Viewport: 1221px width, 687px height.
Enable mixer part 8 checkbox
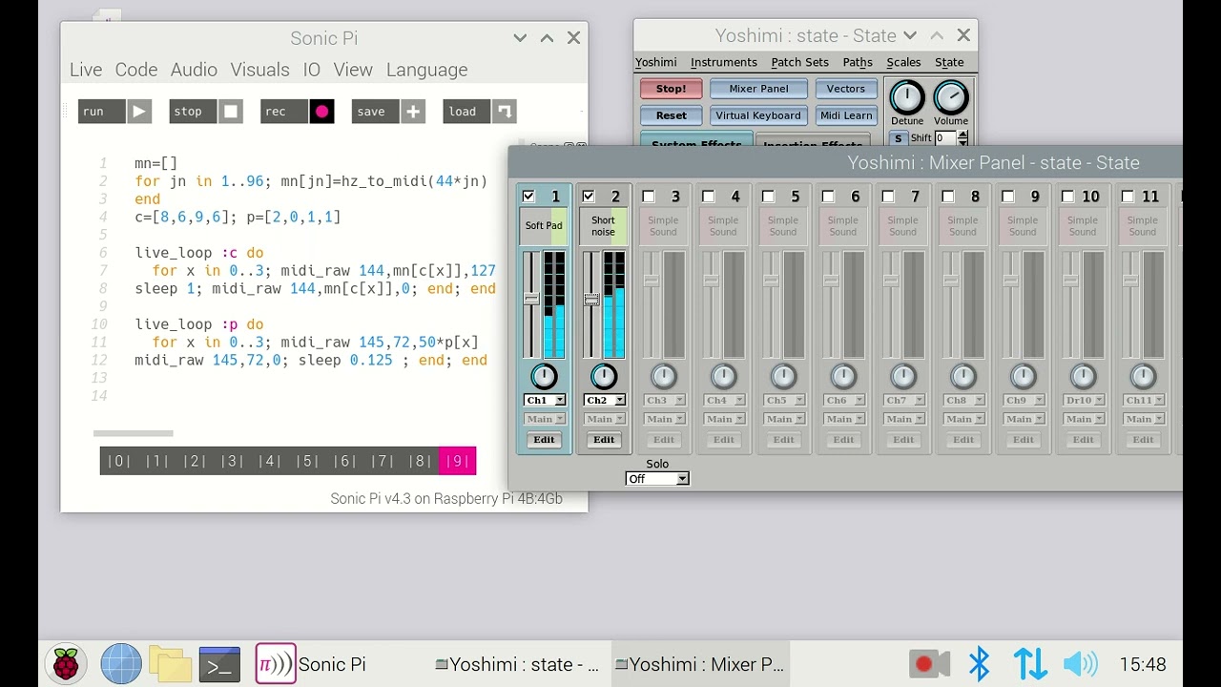coord(948,197)
